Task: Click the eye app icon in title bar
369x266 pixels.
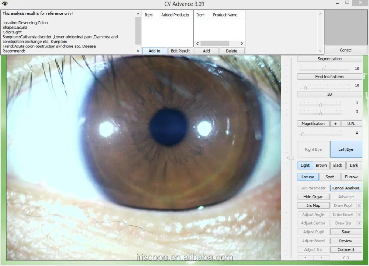Action: (x=5, y=4)
